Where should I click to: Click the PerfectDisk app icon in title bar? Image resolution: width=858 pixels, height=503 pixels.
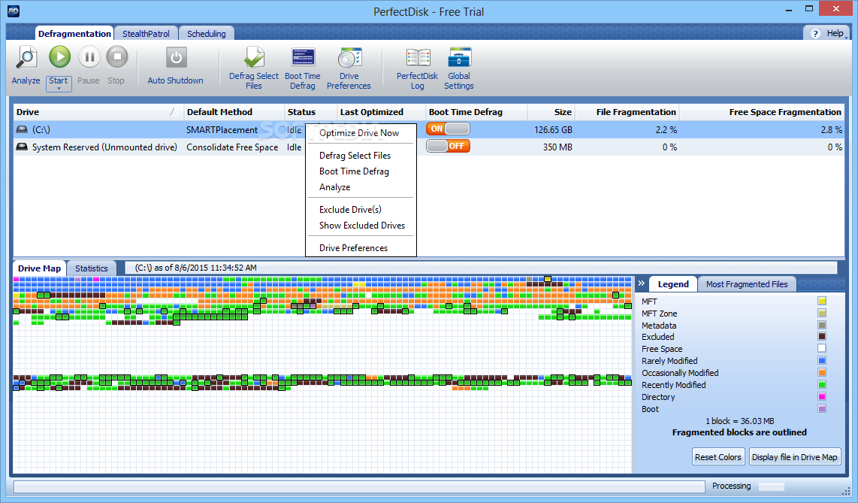coord(13,11)
